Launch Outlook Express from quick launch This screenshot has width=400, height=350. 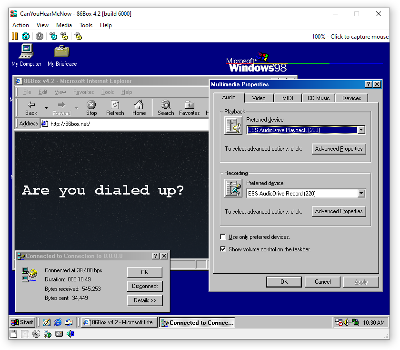(x=69, y=322)
